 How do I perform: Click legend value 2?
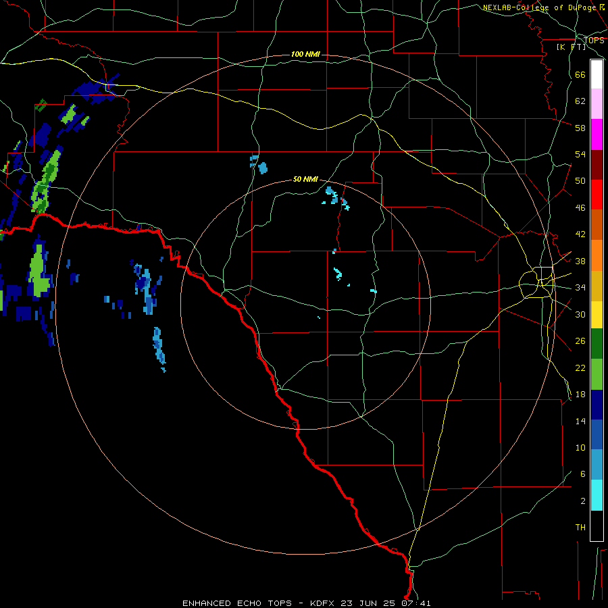coord(583,501)
